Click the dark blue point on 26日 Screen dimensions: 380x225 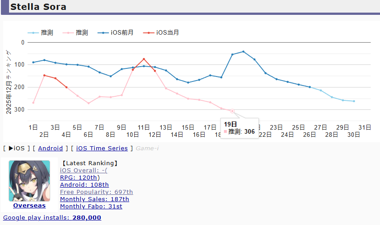[x=310, y=87]
